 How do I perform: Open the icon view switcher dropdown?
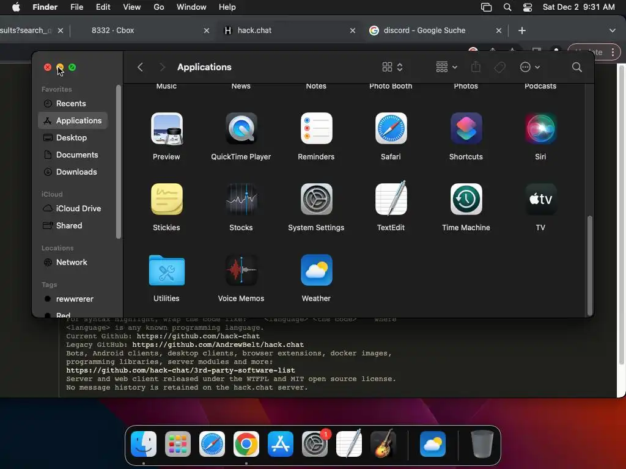(x=392, y=67)
